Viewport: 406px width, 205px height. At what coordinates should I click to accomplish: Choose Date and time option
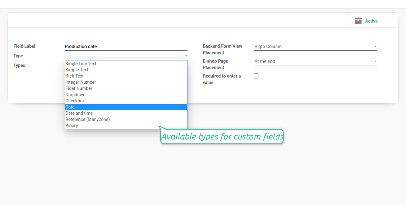[x=126, y=113]
